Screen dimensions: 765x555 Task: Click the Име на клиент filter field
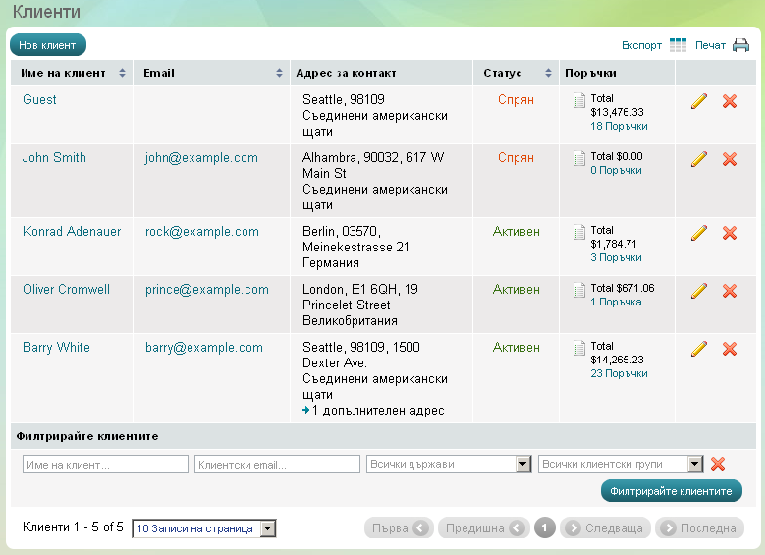point(105,465)
